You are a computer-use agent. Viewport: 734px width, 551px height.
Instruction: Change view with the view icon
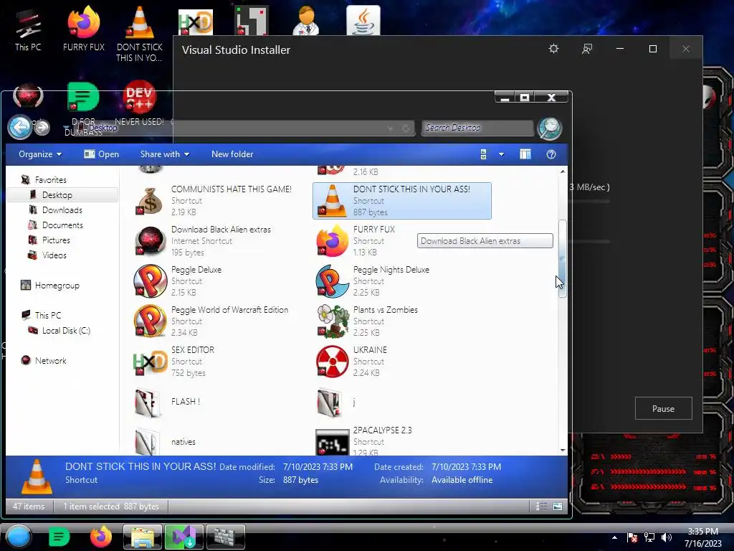pos(484,154)
